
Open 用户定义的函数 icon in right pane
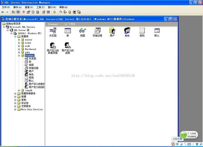click(67, 48)
